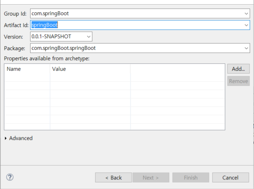Open the Version dropdown arrow
Screen dimensions: 254x189
(x=89, y=37)
